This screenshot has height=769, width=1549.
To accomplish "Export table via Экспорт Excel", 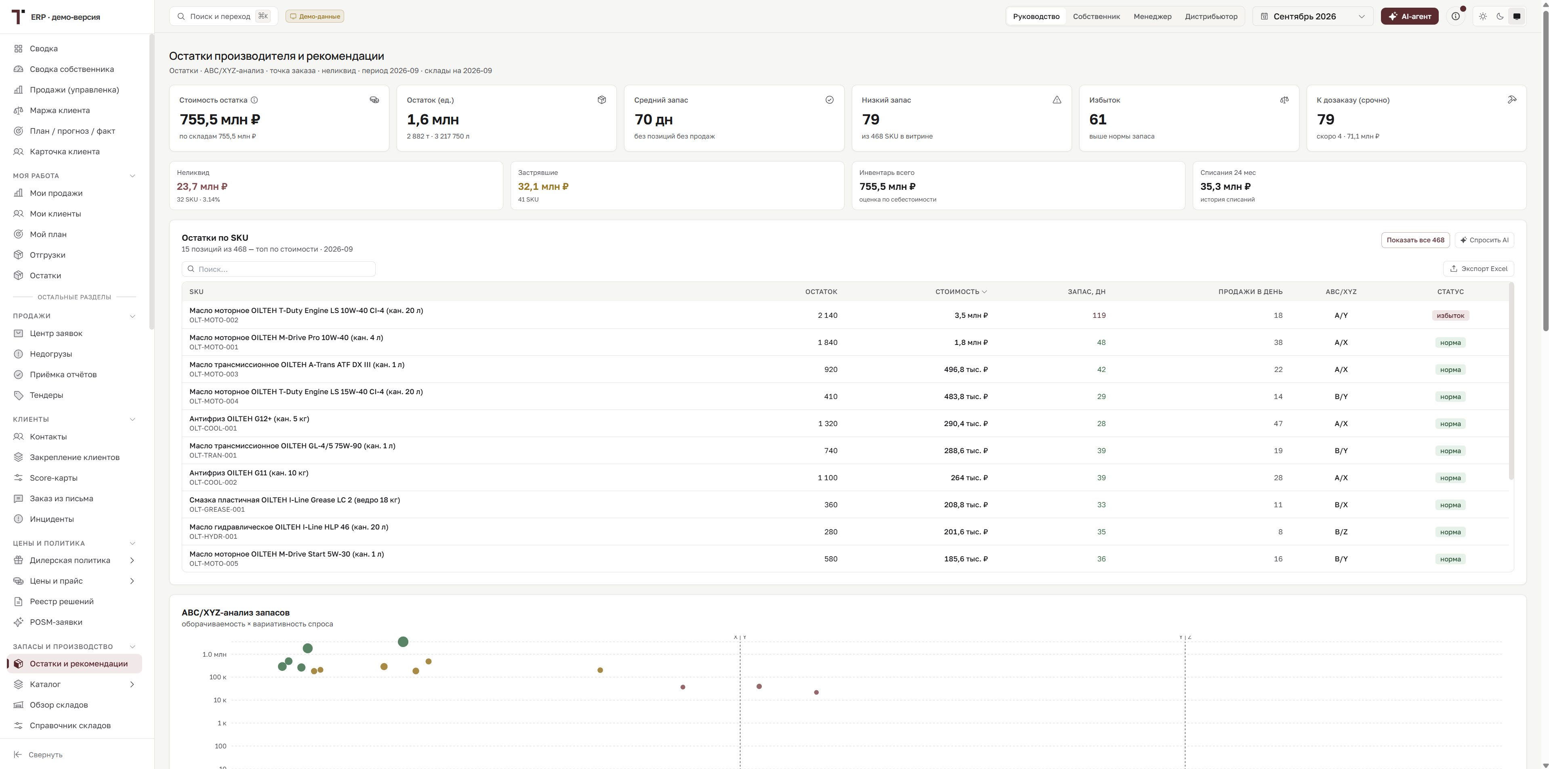I will (x=1478, y=269).
